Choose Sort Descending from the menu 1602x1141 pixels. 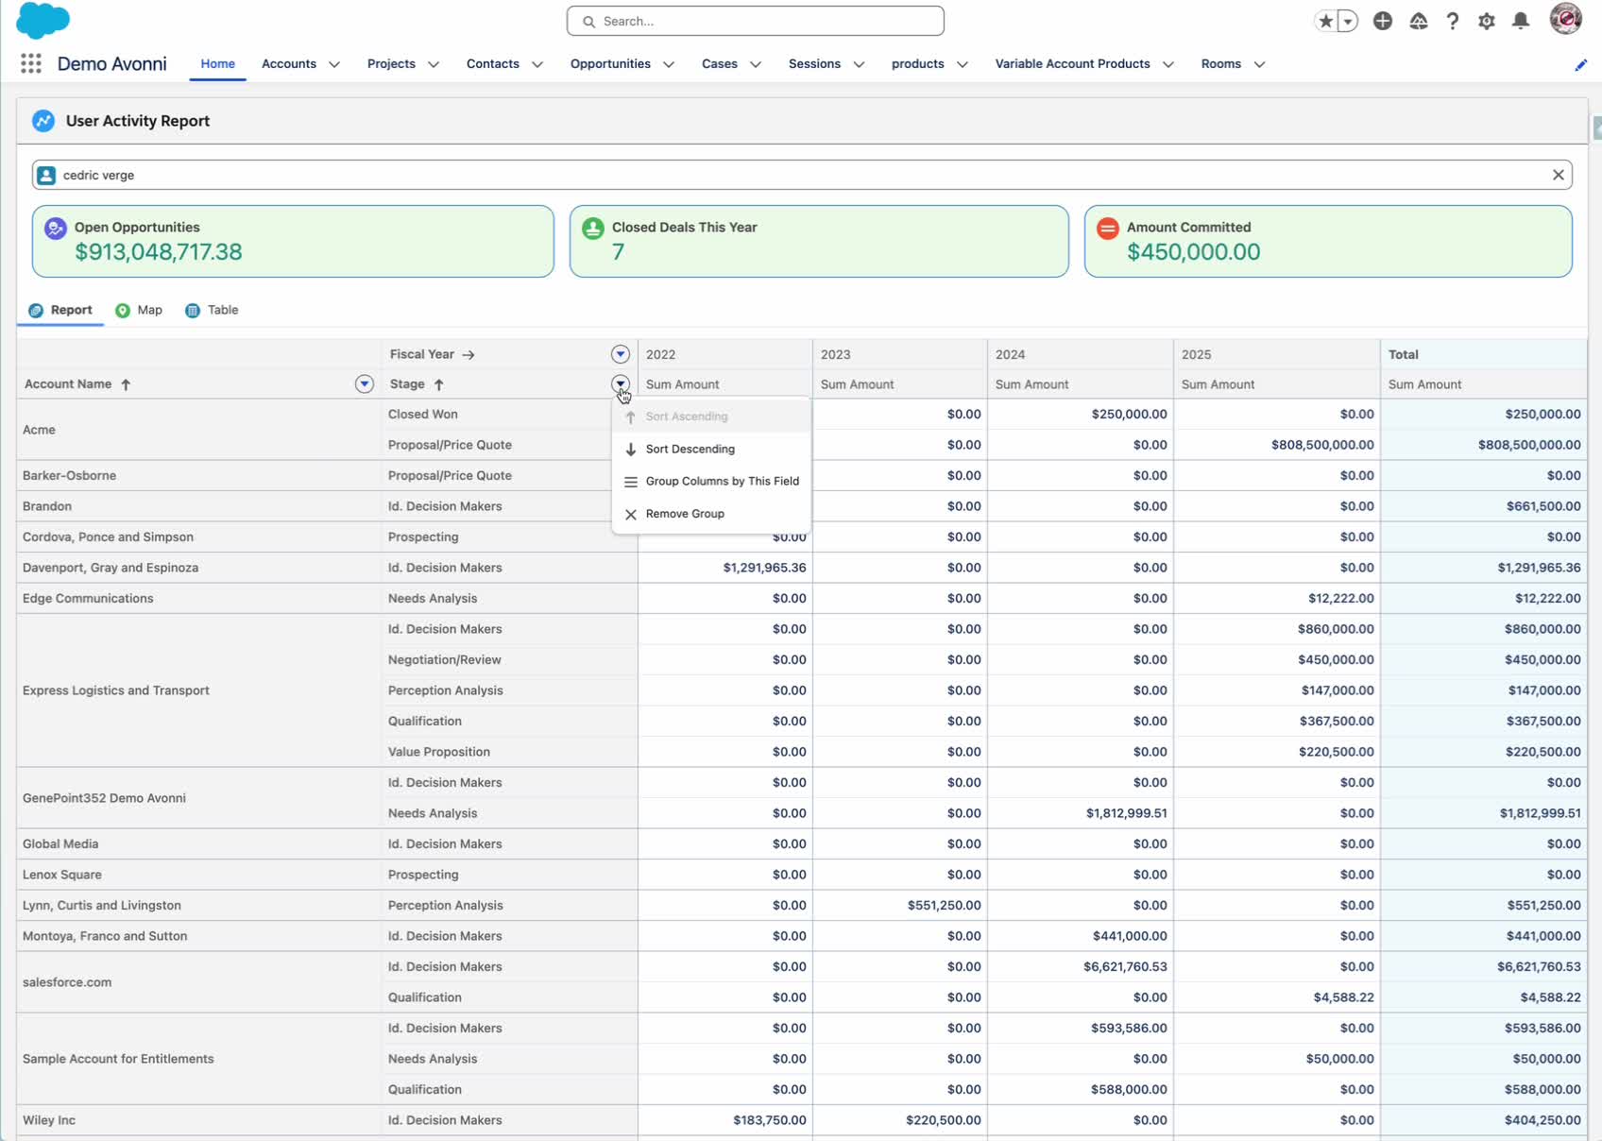click(711, 449)
